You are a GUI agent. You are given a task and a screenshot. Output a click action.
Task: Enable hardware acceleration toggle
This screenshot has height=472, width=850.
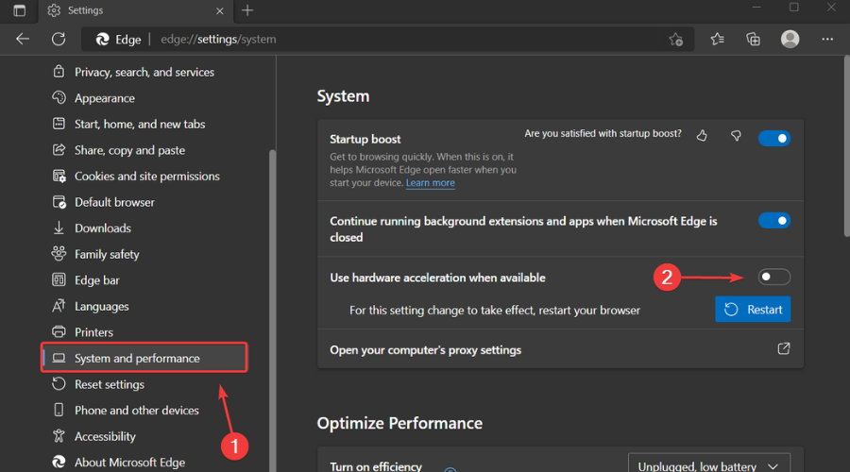[x=774, y=277]
